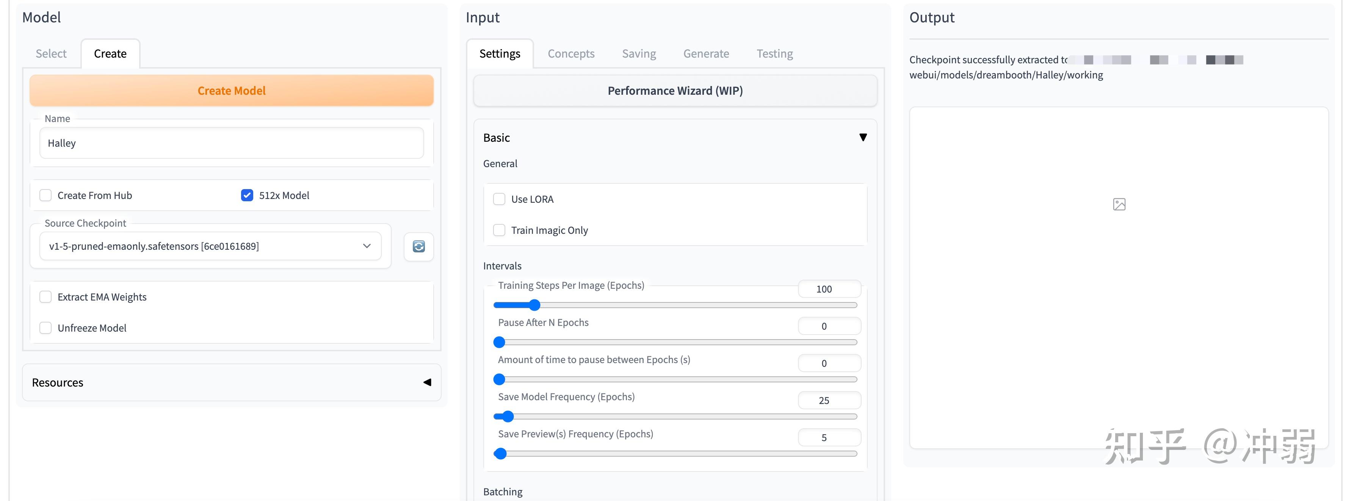1351x501 pixels.
Task: Click the model Name input field
Action: pos(231,143)
